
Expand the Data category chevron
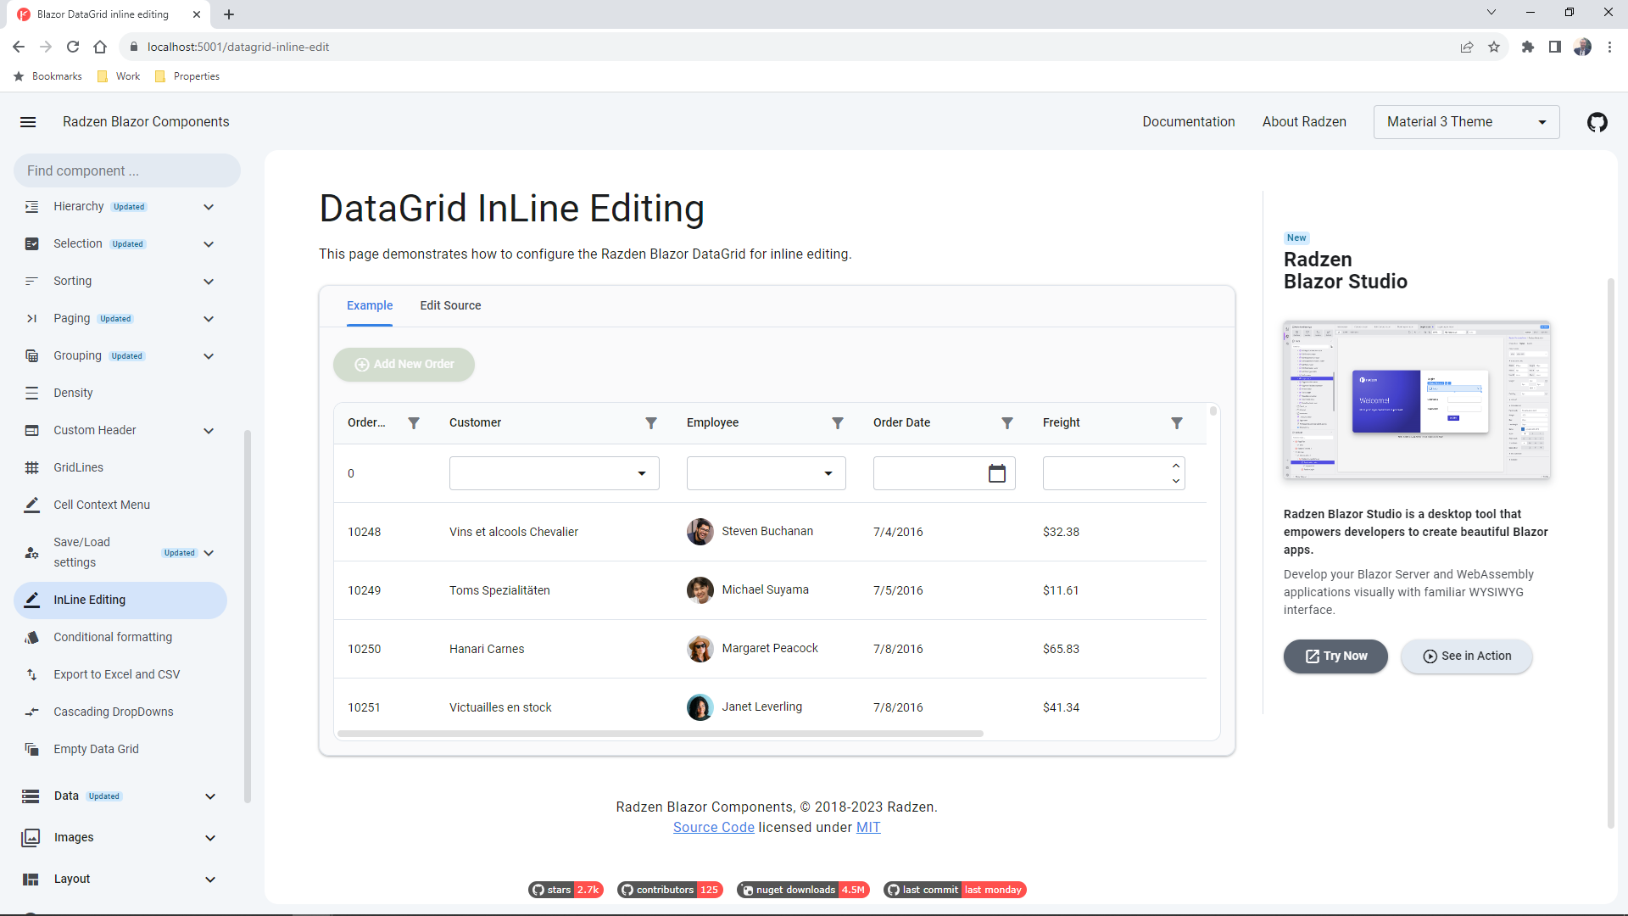point(210,796)
